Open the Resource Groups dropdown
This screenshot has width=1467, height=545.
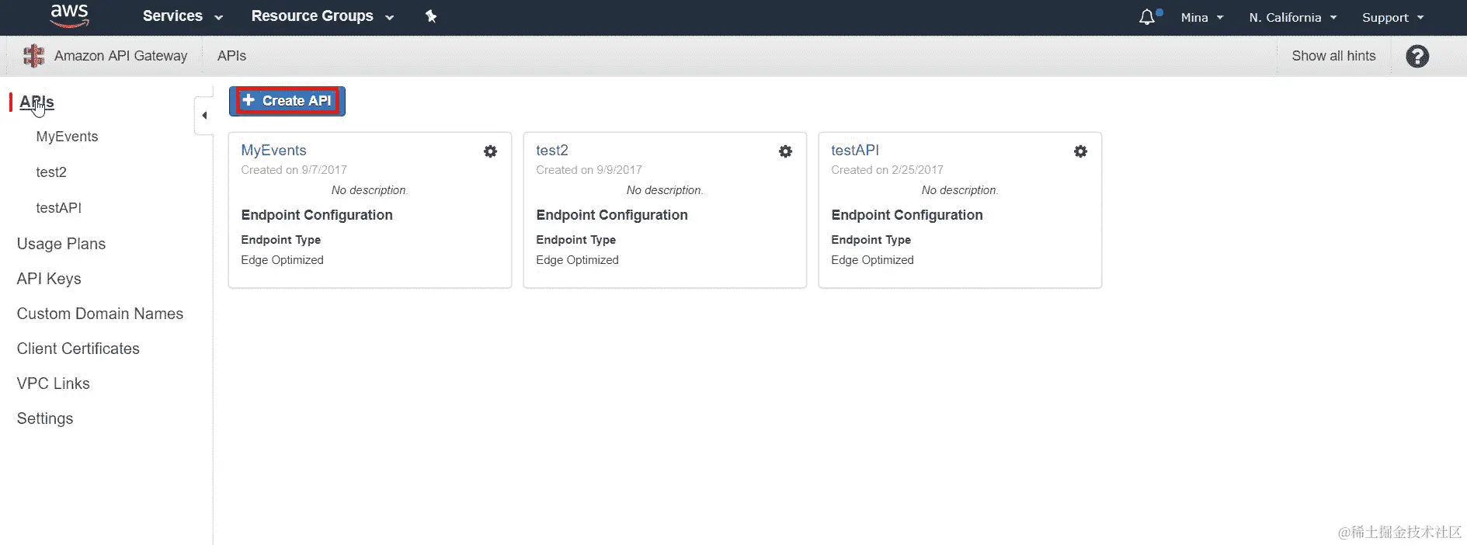[322, 16]
